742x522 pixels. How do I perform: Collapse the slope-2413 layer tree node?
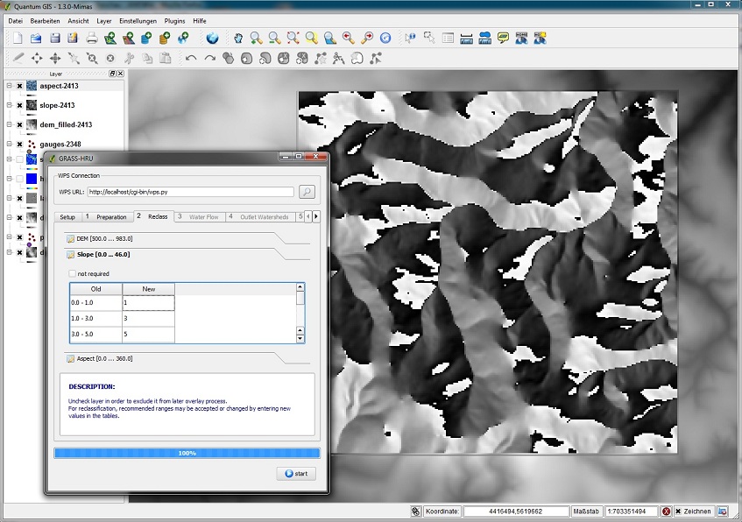click(x=9, y=105)
